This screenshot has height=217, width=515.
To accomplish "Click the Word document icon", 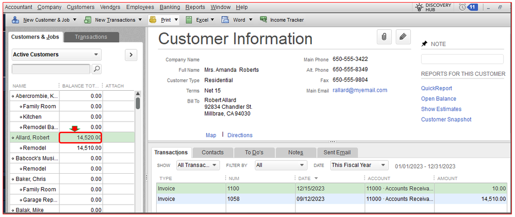I will point(225,20).
